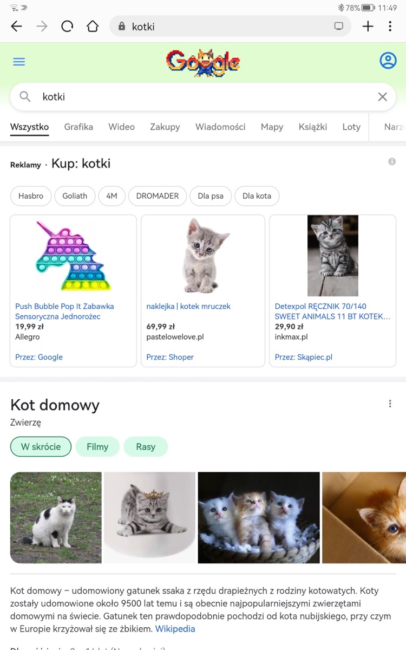406x650 pixels.
Task: Open the tab switcher icon in address bar
Action: pos(339,27)
